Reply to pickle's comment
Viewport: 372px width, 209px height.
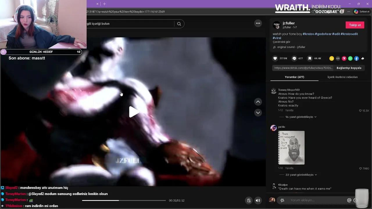[x=289, y=168]
